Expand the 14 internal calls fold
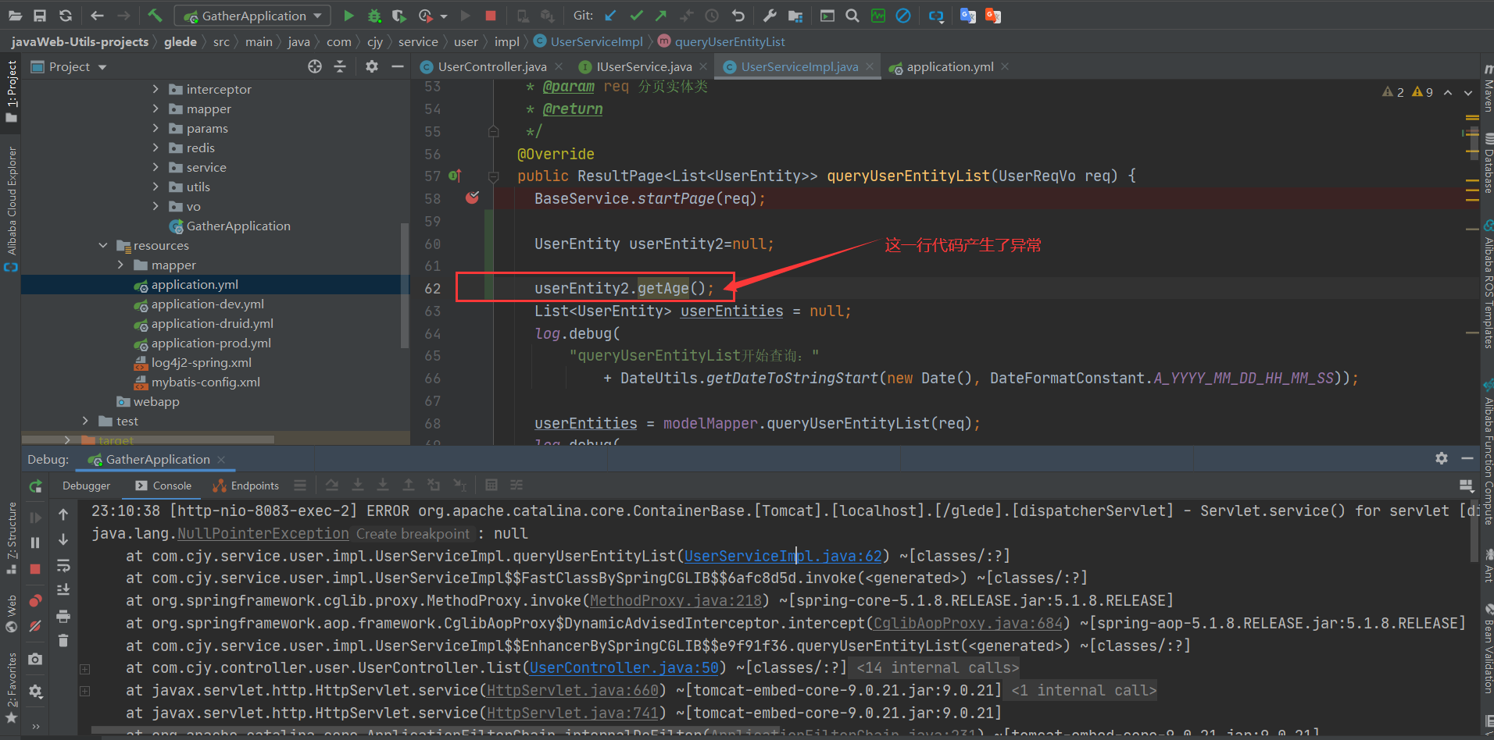 (937, 667)
